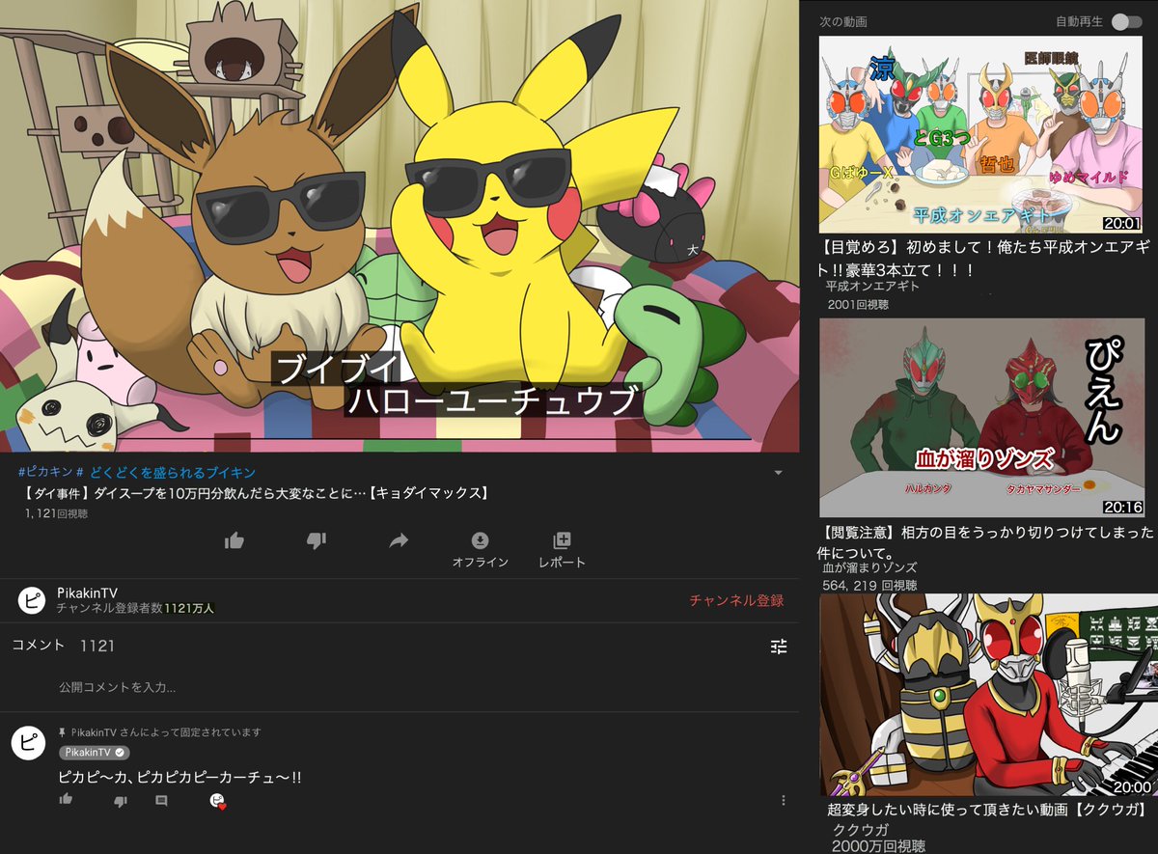This screenshot has width=1158, height=854.
Task: Like the video with thumbs up icon
Action: tap(234, 541)
